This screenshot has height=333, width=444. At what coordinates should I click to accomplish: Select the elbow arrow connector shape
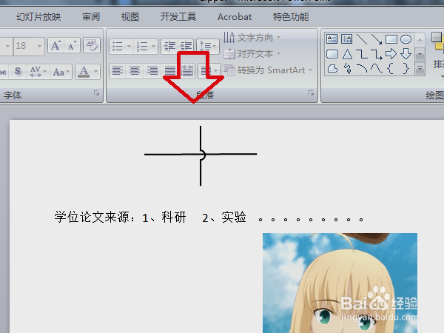point(377,54)
